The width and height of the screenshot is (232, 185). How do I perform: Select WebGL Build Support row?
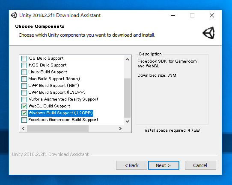(49, 106)
